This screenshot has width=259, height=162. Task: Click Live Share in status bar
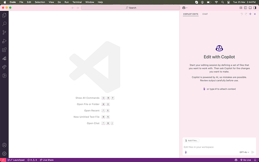coord(47,160)
